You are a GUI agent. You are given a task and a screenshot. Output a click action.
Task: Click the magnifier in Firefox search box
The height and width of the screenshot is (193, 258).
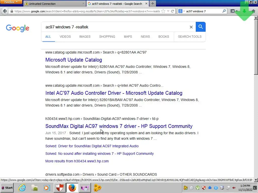click(x=224, y=11)
